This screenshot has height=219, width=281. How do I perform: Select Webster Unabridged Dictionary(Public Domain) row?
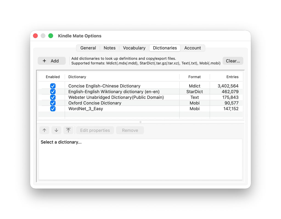tap(140, 97)
